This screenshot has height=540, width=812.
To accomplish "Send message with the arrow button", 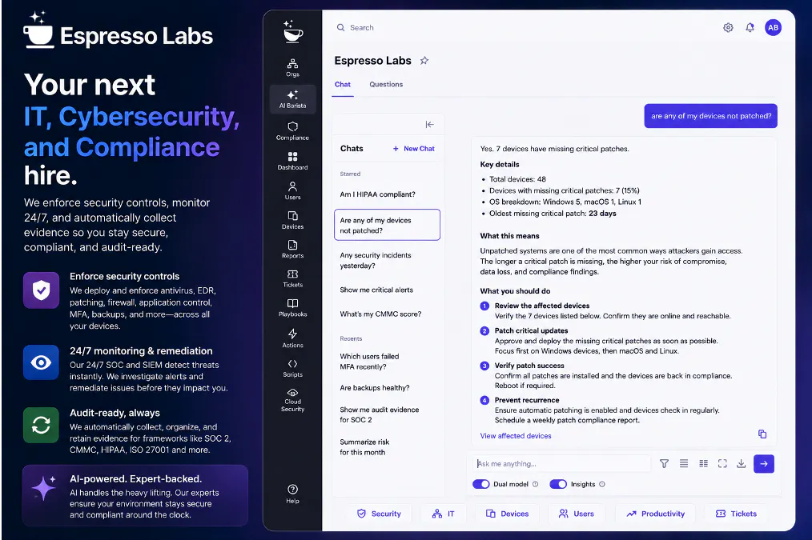I will pos(764,464).
